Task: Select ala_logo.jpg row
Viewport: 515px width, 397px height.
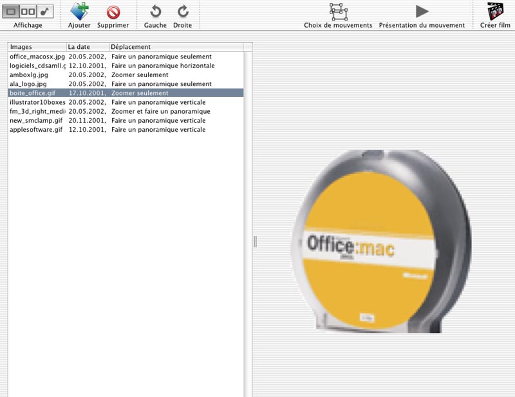Action: click(x=126, y=84)
